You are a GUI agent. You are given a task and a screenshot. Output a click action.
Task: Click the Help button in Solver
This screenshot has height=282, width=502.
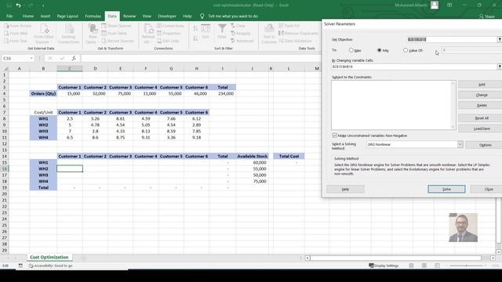coord(345,190)
